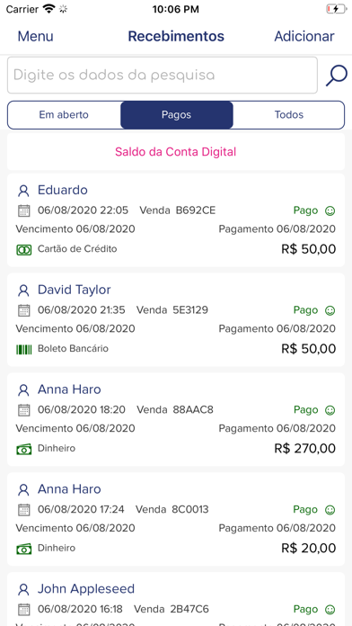The image size is (352, 626).
Task: Show the Todos receipts segment
Action: click(289, 115)
